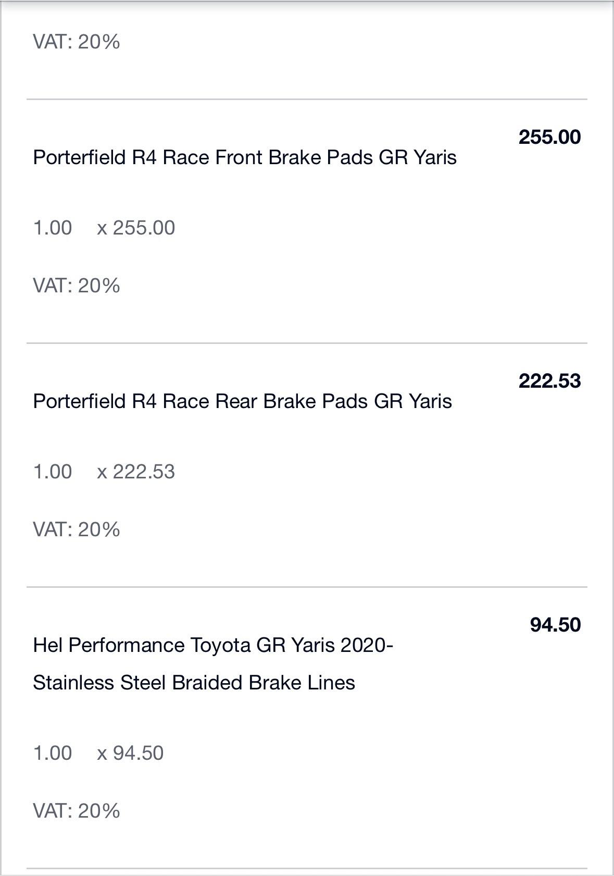
Task: Click the bold 94.50 total price
Action: click(555, 625)
